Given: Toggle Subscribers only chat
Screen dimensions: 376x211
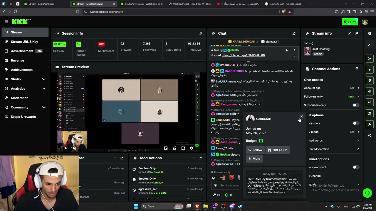Looking at the screenshot, I should coord(356,105).
